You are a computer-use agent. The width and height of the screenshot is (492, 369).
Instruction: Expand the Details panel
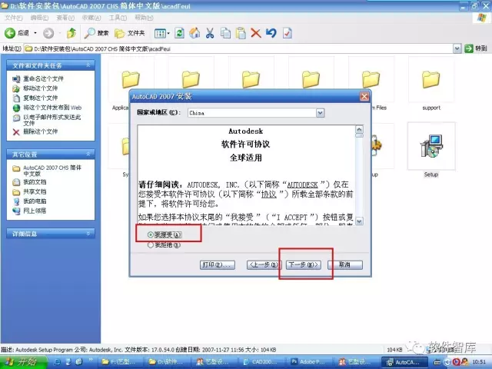(x=88, y=234)
